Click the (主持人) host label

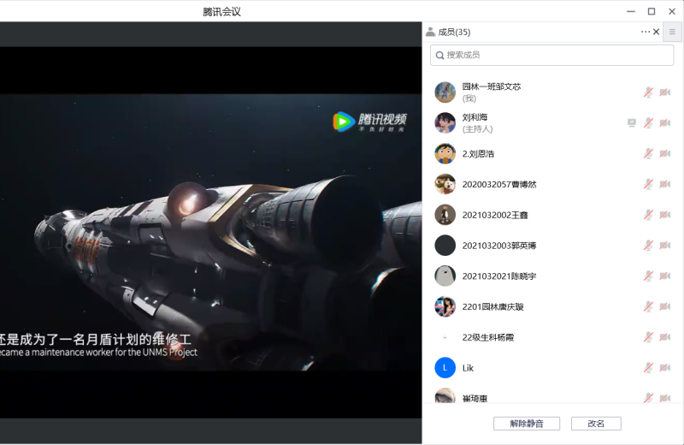coord(477,129)
